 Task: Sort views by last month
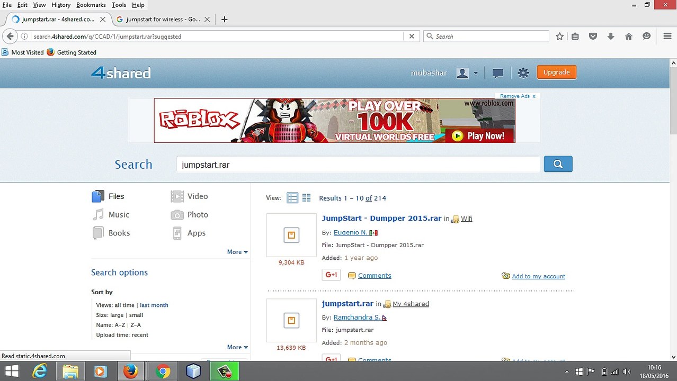pyautogui.click(x=154, y=305)
